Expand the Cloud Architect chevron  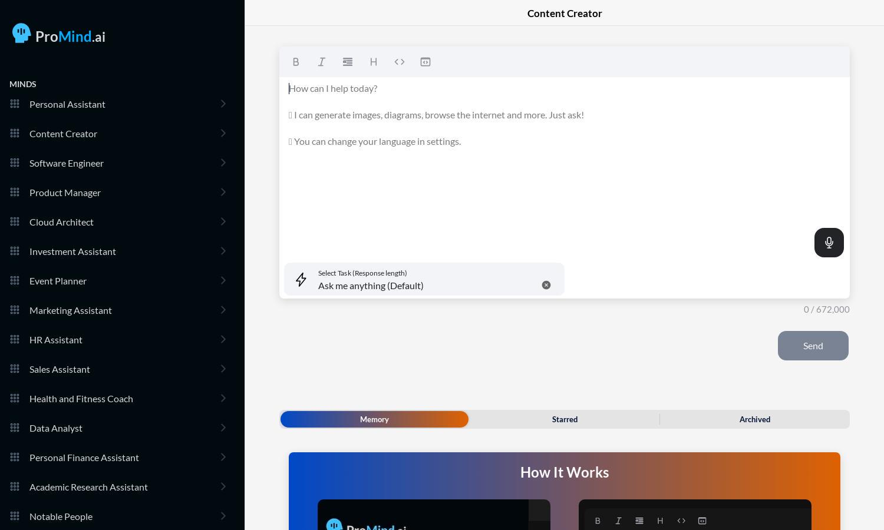(223, 221)
